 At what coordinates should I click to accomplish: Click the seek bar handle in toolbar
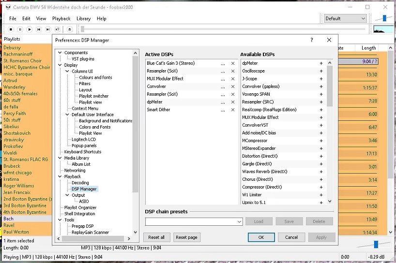click(x=82, y=29)
